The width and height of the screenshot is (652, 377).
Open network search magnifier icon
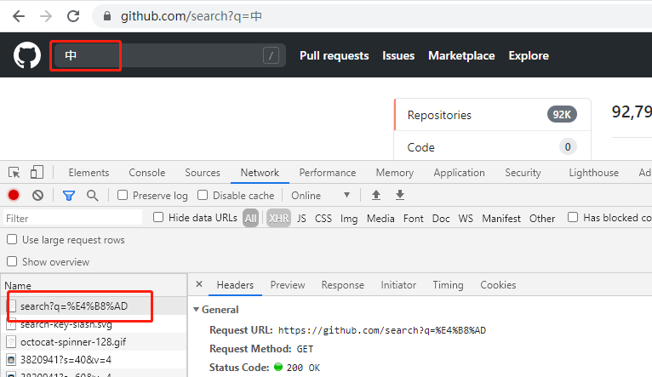click(x=92, y=196)
